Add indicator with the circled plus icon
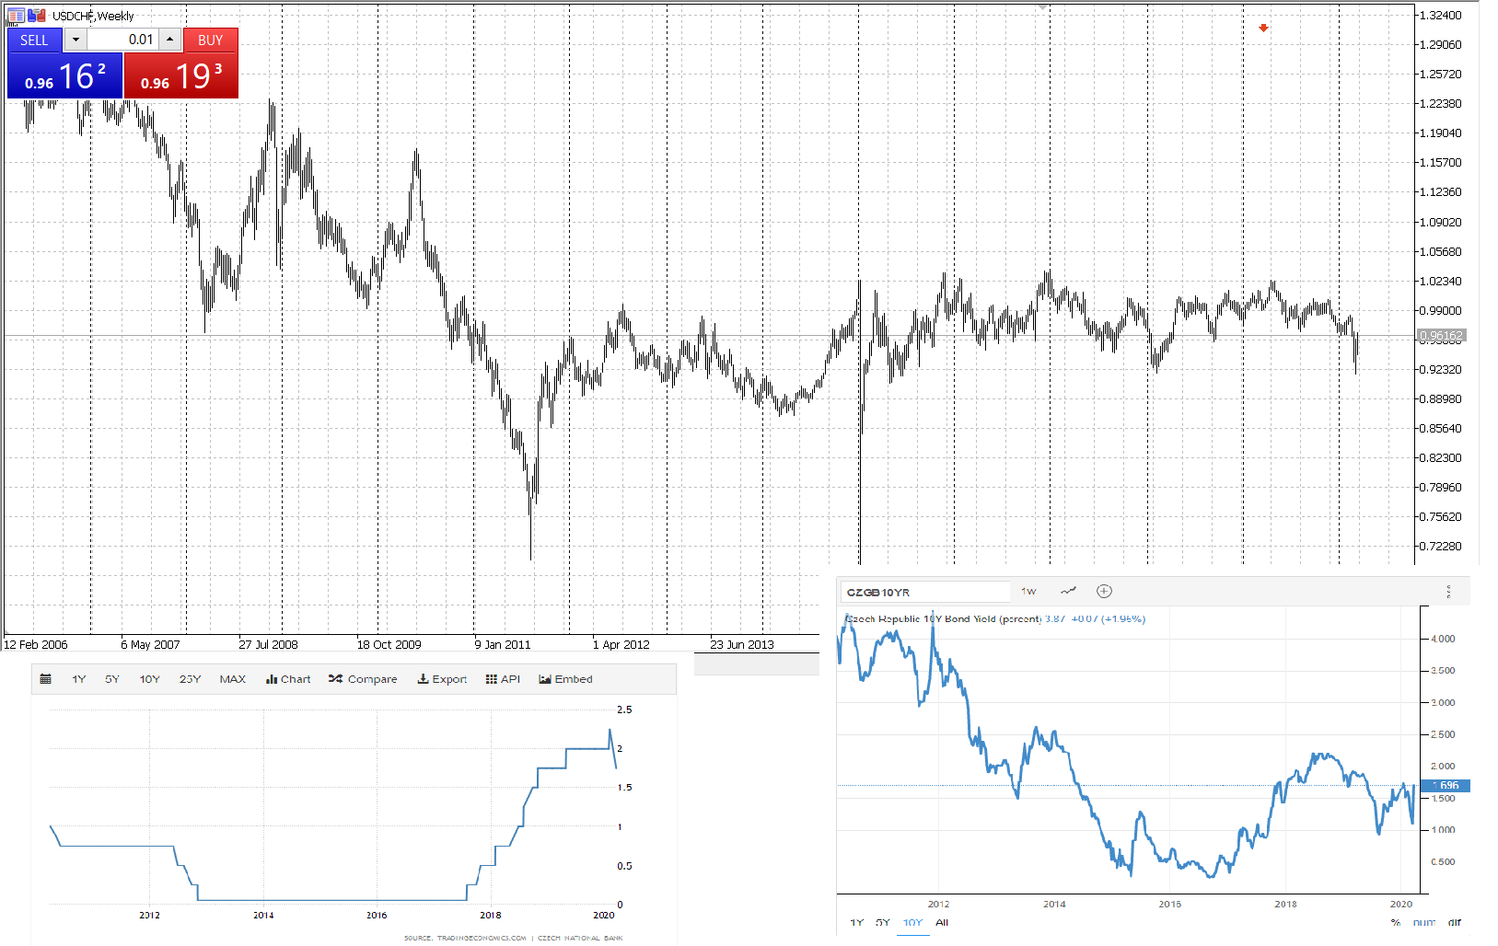This screenshot has height=946, width=1498. (1104, 591)
